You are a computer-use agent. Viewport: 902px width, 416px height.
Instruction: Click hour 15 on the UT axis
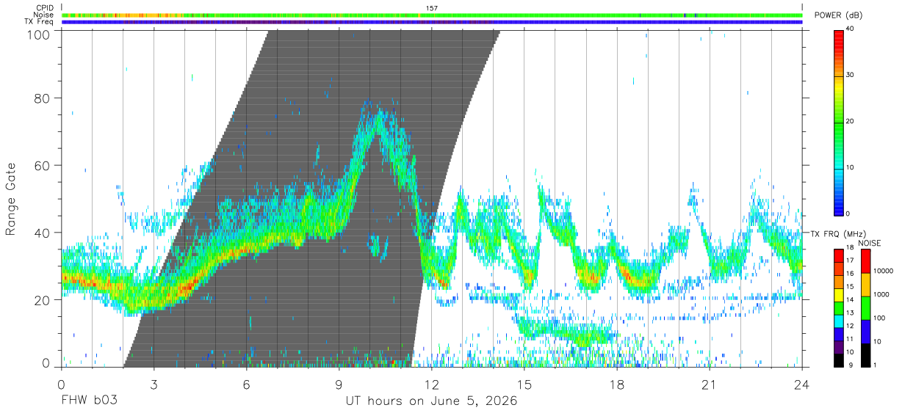[x=524, y=383]
